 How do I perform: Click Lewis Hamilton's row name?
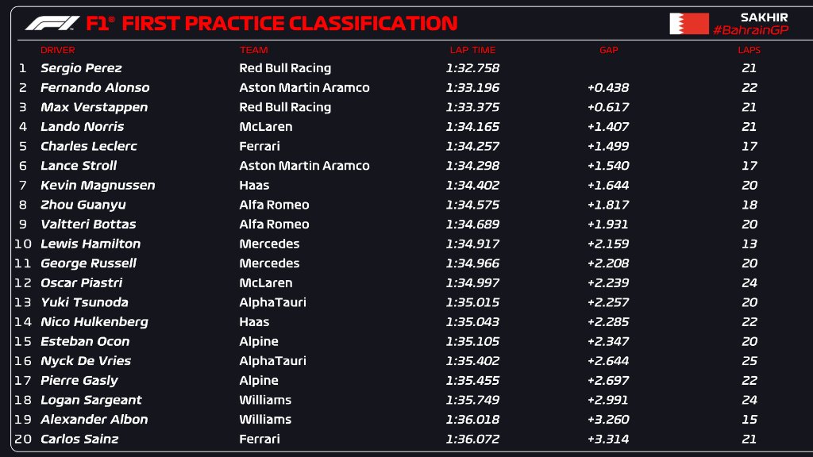point(91,244)
